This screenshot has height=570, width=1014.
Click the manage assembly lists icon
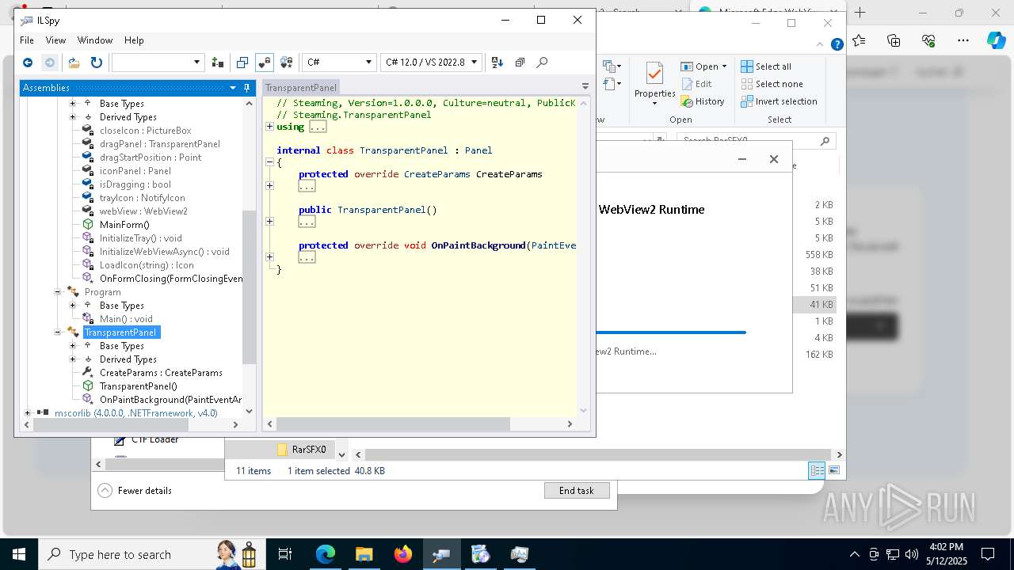[218, 63]
